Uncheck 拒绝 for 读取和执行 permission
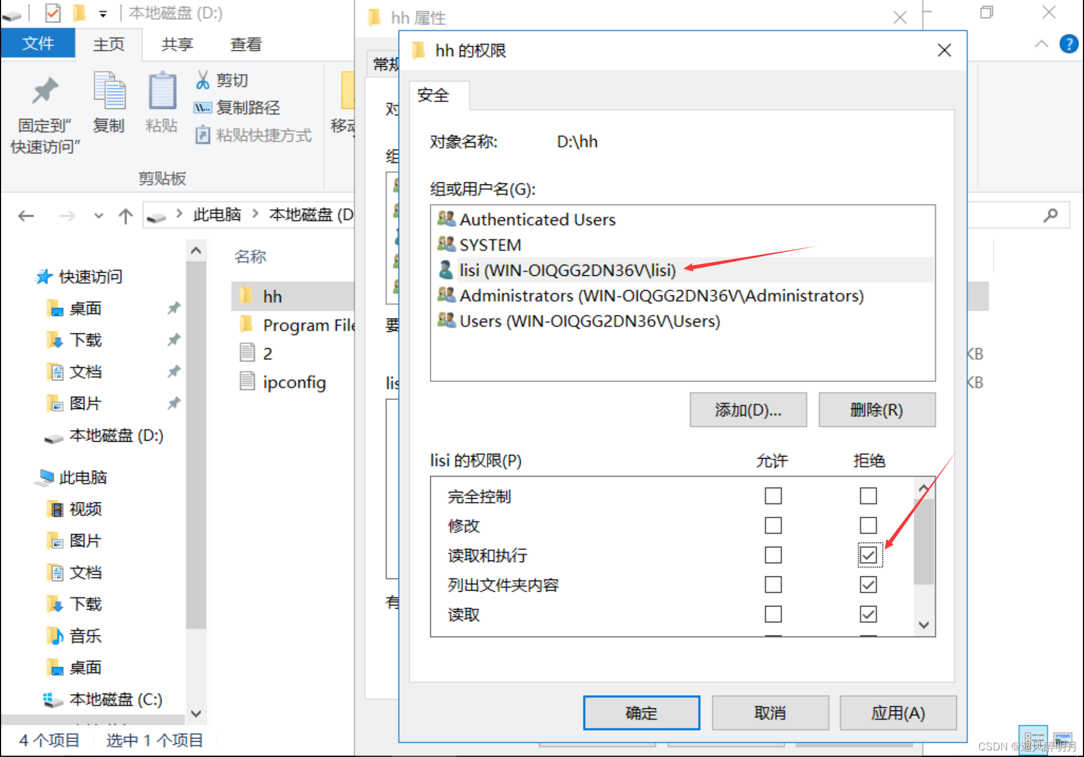 tap(868, 555)
